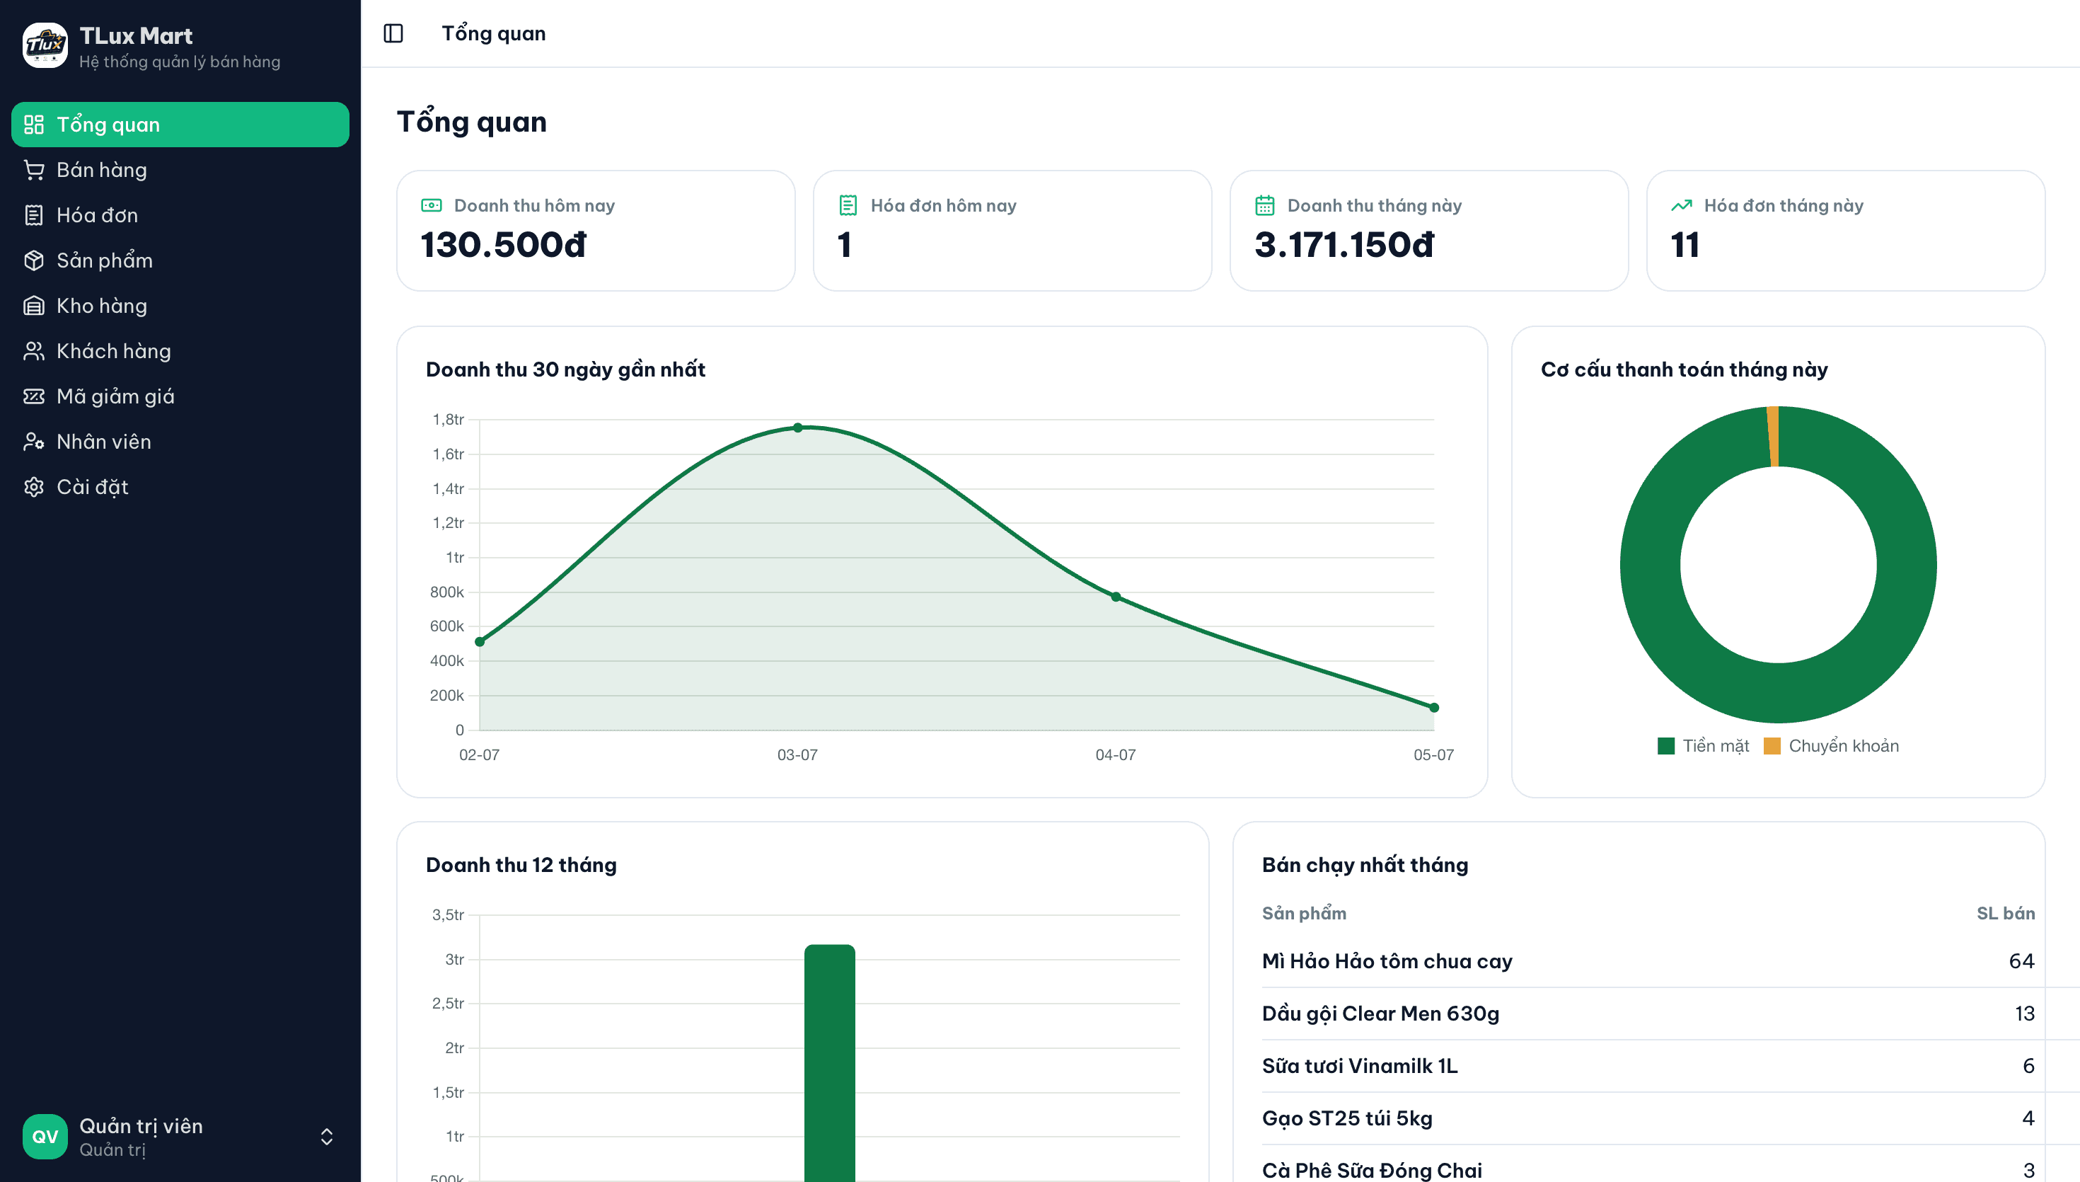Select the Tổng quan menu item
2080x1182 pixels.
pyautogui.click(x=180, y=124)
